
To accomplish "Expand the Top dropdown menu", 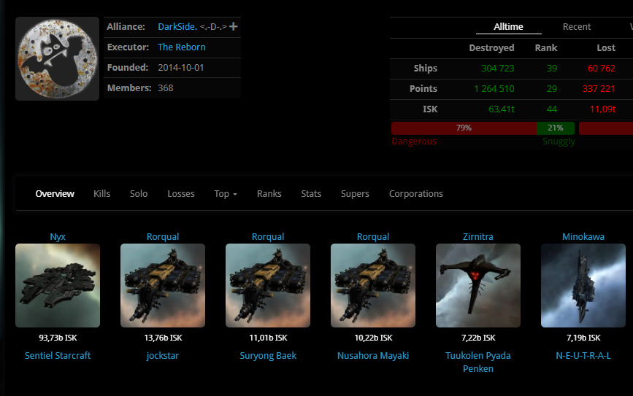I will coord(226,194).
